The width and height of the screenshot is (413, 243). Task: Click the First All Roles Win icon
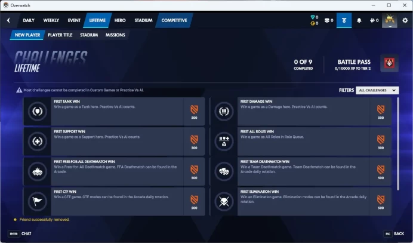[224, 142]
